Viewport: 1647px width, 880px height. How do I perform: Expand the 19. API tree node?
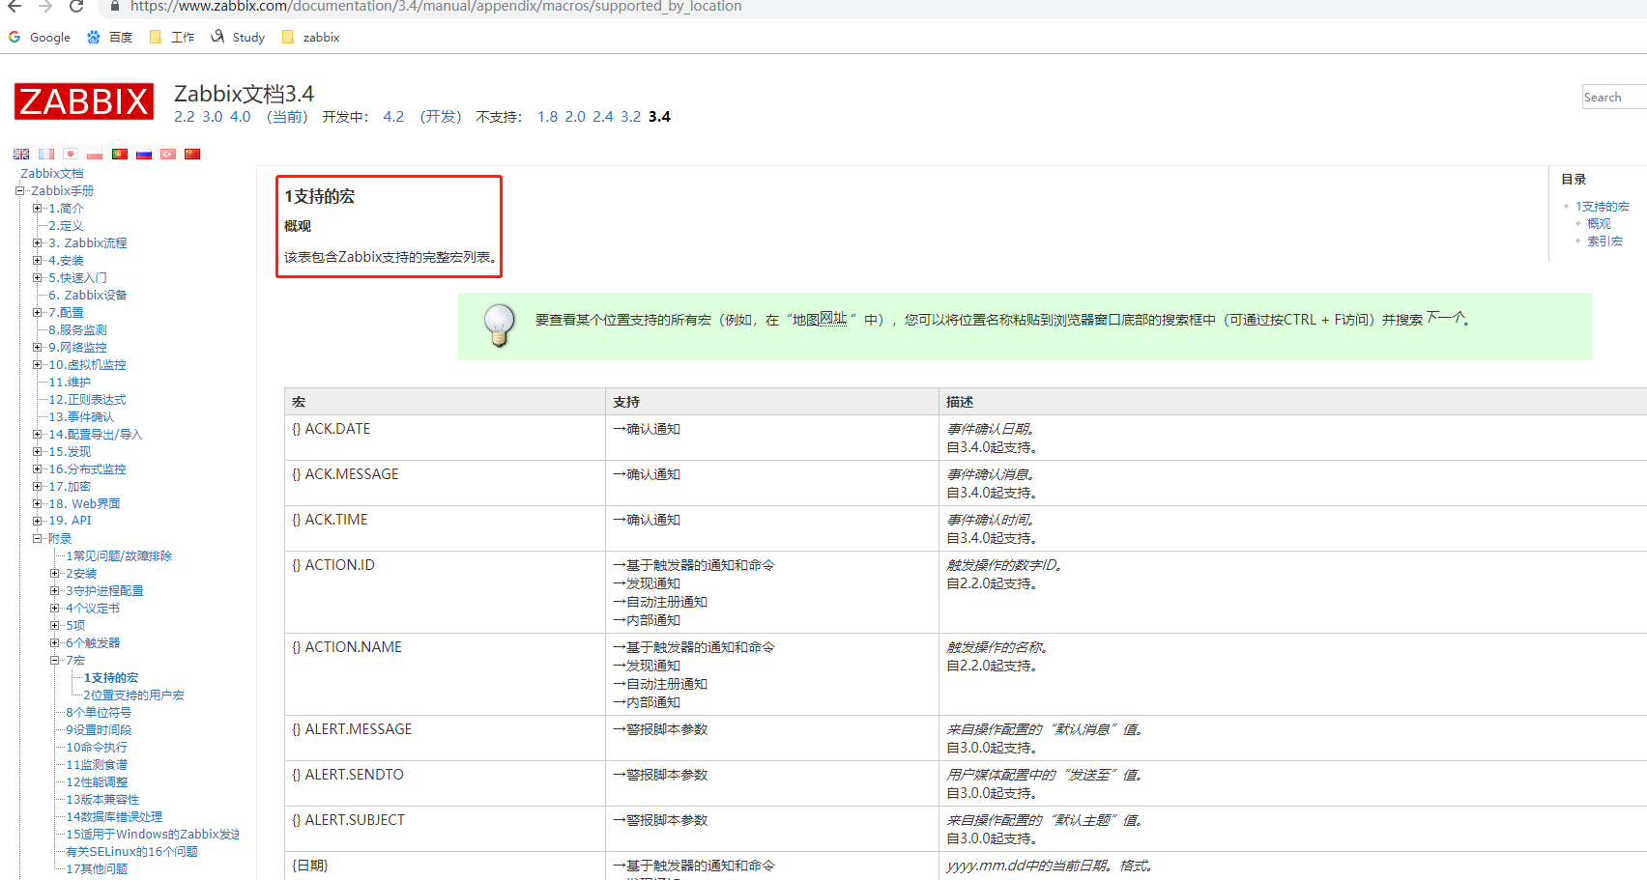coord(37,521)
